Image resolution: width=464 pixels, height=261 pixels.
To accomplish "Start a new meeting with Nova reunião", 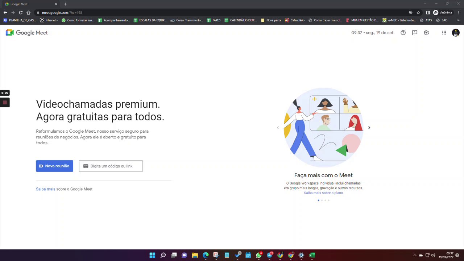I will tap(54, 166).
